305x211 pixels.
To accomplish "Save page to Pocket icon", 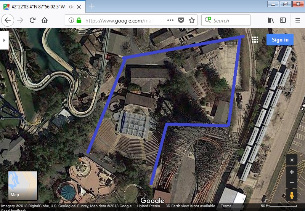I will coord(181,20).
